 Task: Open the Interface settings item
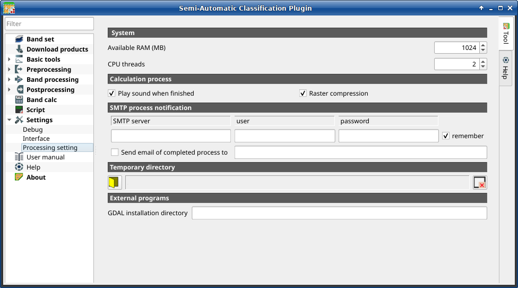(36, 139)
